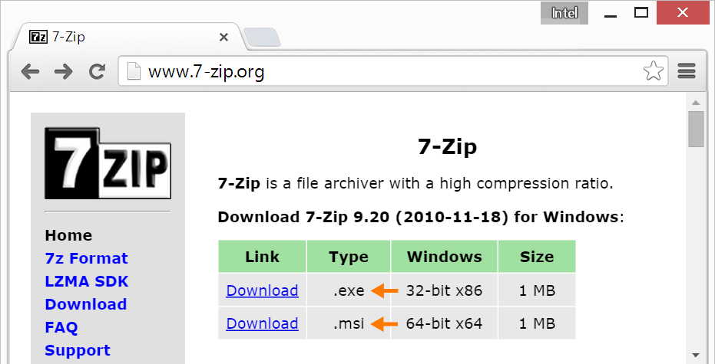
Task: Open the FAQ sidebar link
Action: point(61,327)
